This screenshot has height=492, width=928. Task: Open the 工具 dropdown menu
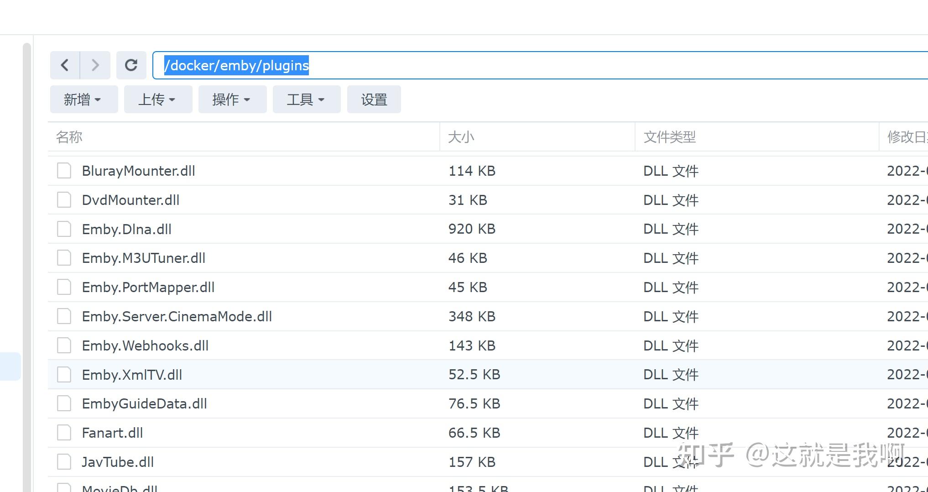pyautogui.click(x=306, y=99)
